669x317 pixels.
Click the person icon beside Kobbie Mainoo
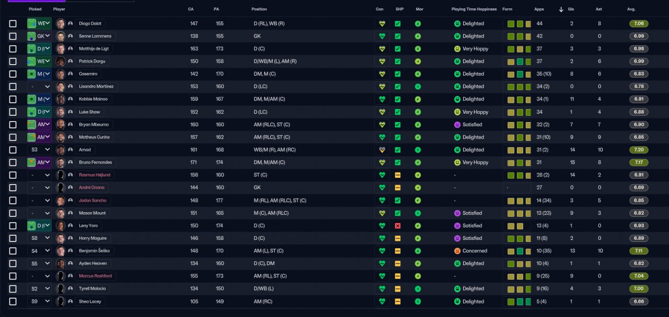tap(70, 99)
